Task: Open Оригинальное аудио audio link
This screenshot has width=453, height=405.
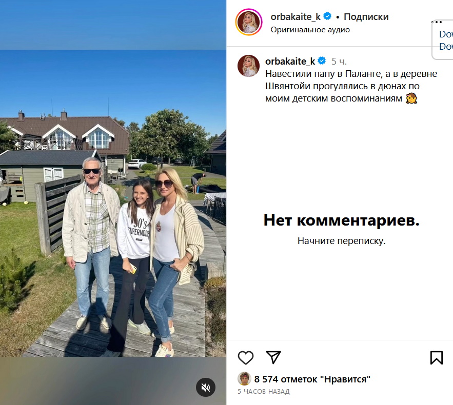Action: 310,30
